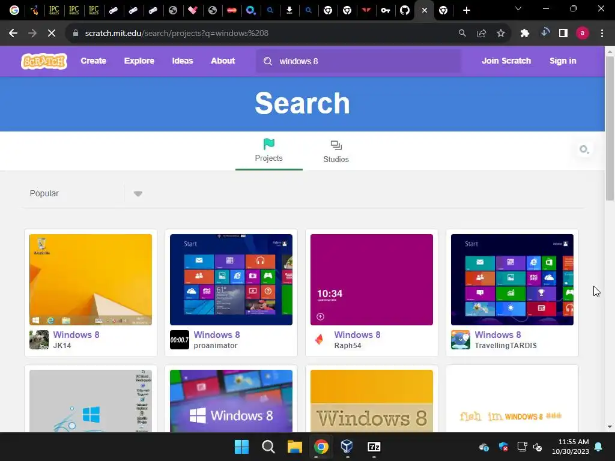The image size is (615, 461).
Task: Expand the Popular sort dropdown arrow
Action: [x=138, y=194]
